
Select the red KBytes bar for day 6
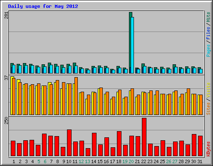pyautogui.click(x=44, y=145)
